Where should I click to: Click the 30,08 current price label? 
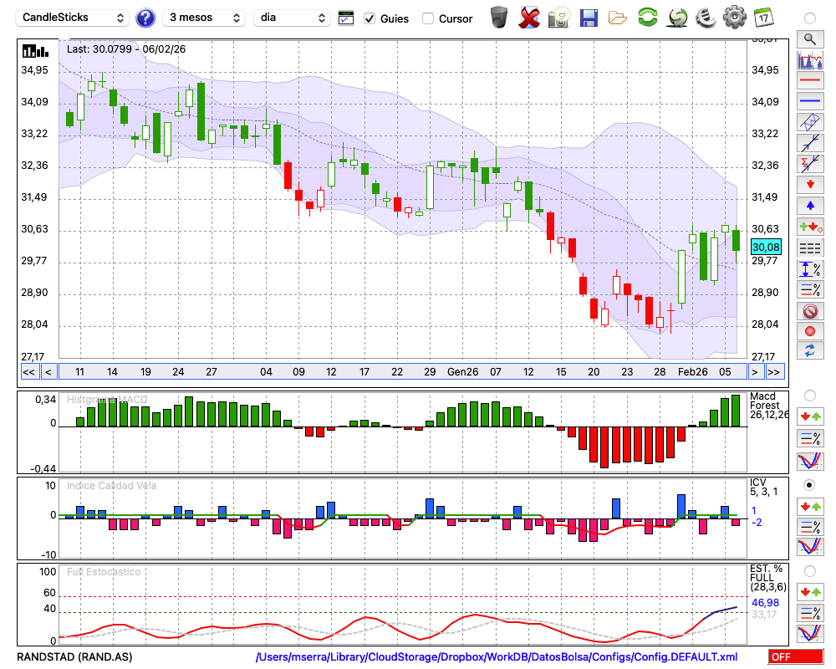click(766, 247)
